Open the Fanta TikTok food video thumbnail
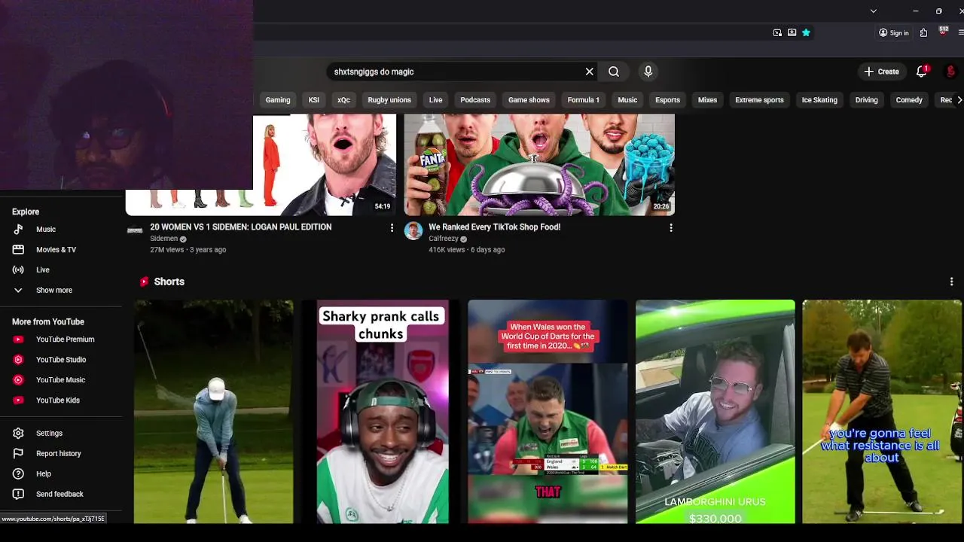The image size is (964, 542). (x=539, y=165)
